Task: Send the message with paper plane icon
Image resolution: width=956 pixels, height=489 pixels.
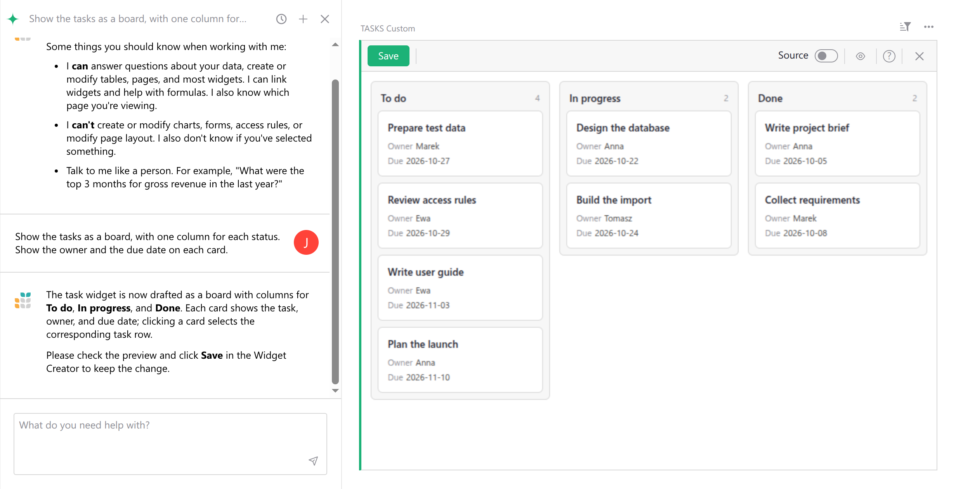Action: click(313, 461)
